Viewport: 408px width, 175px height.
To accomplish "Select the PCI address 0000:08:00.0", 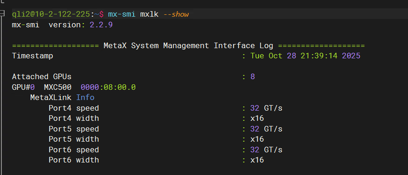I will click(x=108, y=87).
